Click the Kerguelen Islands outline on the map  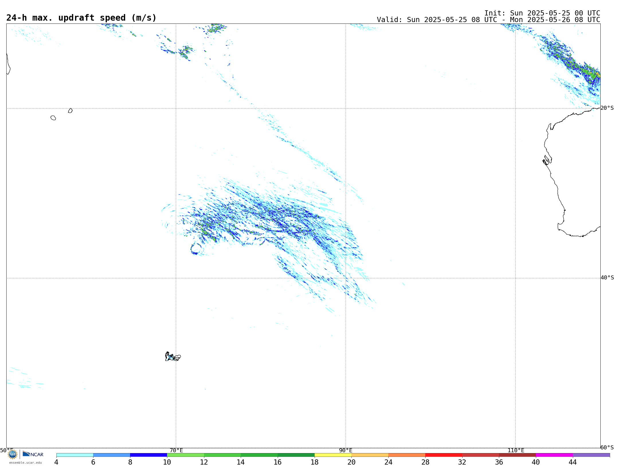pos(173,357)
